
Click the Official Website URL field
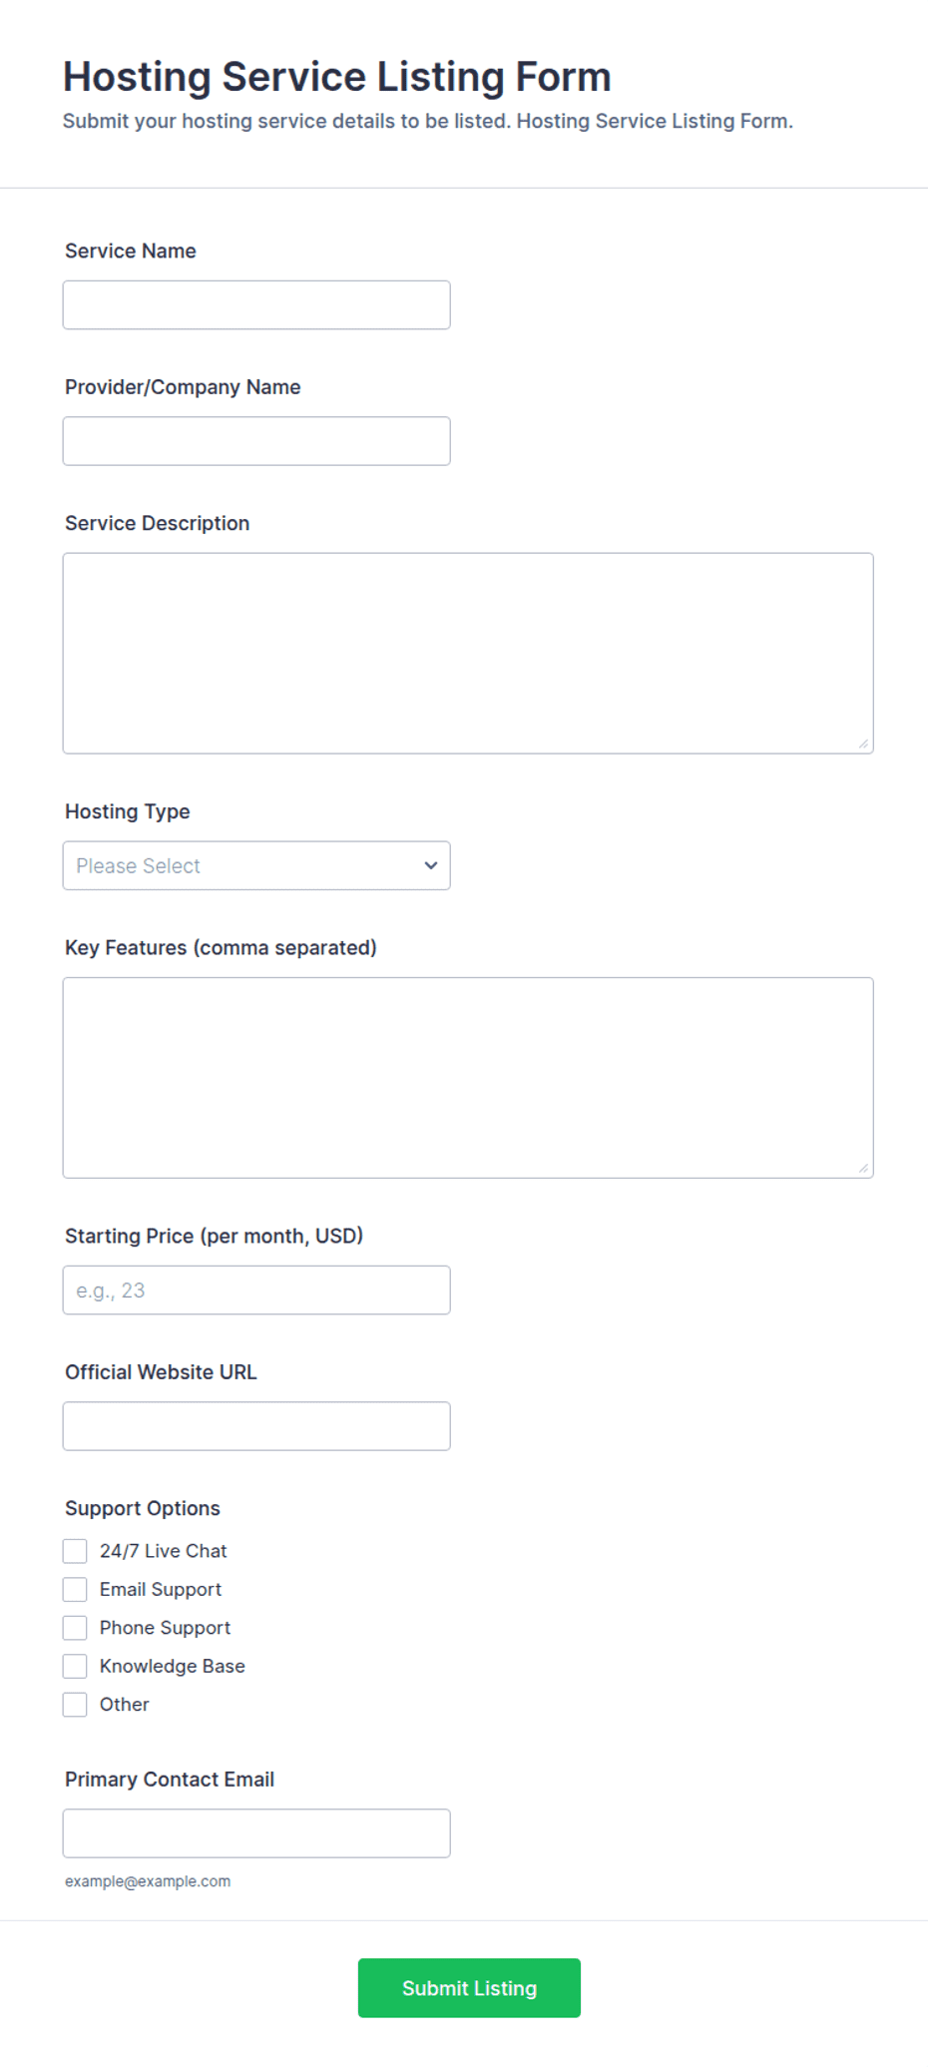(256, 1426)
